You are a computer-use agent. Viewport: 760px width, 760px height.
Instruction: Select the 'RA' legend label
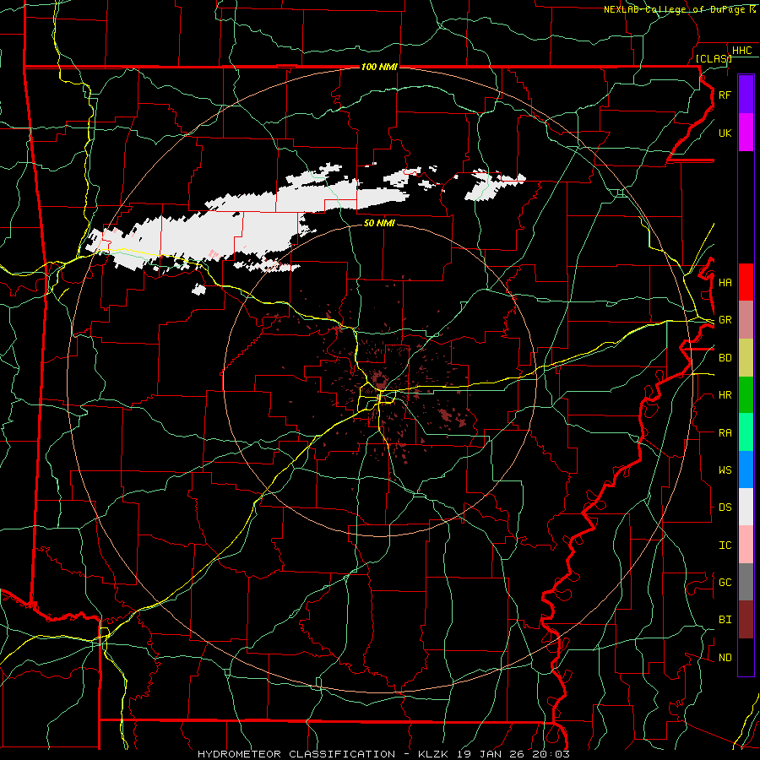tap(725, 433)
